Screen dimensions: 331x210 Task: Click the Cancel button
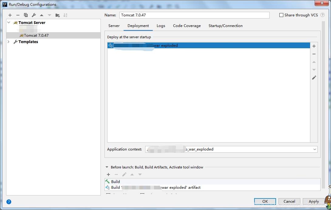pyautogui.click(x=289, y=201)
